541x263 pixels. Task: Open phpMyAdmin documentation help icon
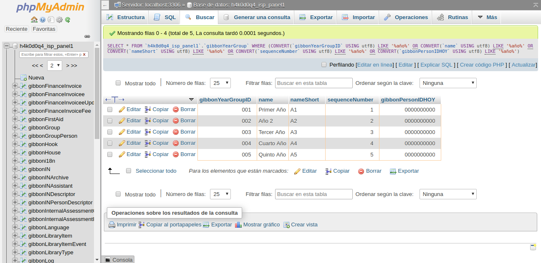(x=43, y=20)
